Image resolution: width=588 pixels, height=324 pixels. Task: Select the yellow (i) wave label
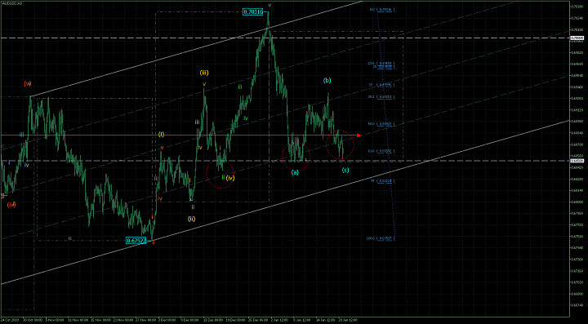[x=161, y=134]
